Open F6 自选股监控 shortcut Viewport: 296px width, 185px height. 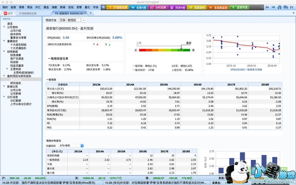[x=218, y=7]
